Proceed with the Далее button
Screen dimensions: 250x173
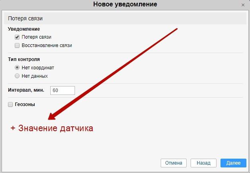[233, 163]
